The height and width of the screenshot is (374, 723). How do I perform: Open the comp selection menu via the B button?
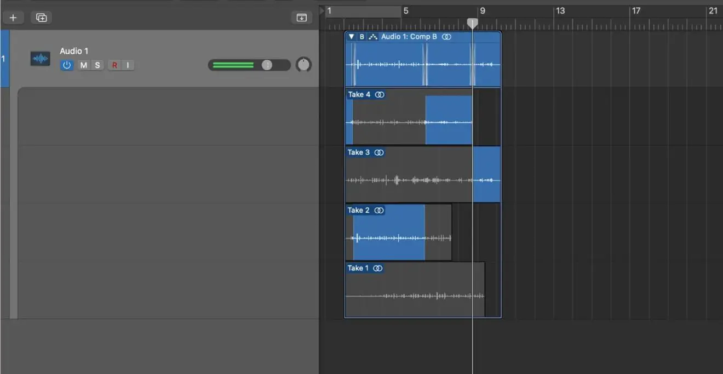[361, 37]
